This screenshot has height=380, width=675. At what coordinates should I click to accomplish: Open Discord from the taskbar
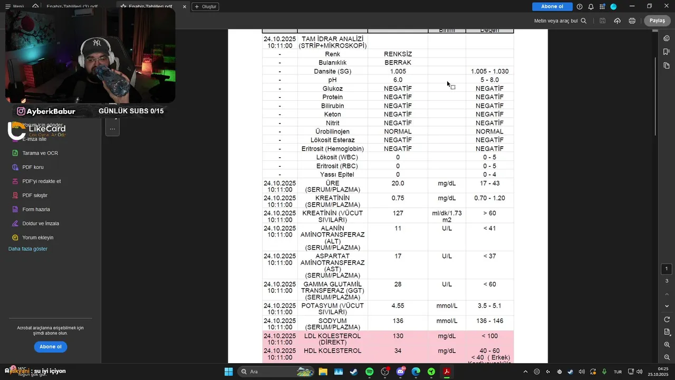[400, 372]
